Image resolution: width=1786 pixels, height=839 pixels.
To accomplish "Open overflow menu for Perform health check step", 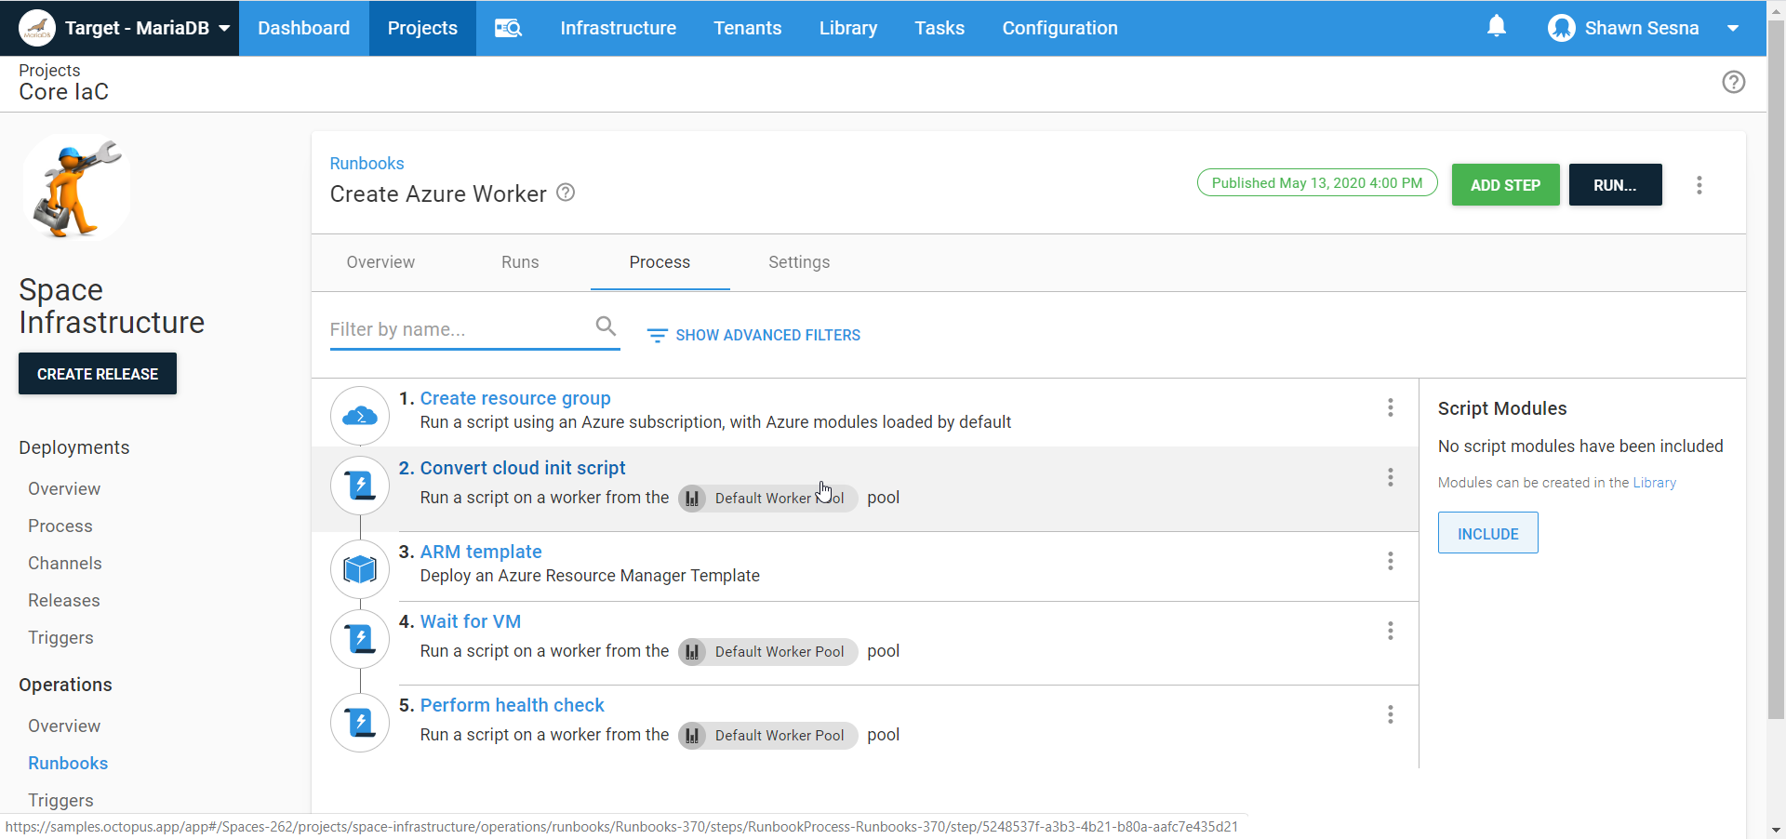I will [1390, 714].
